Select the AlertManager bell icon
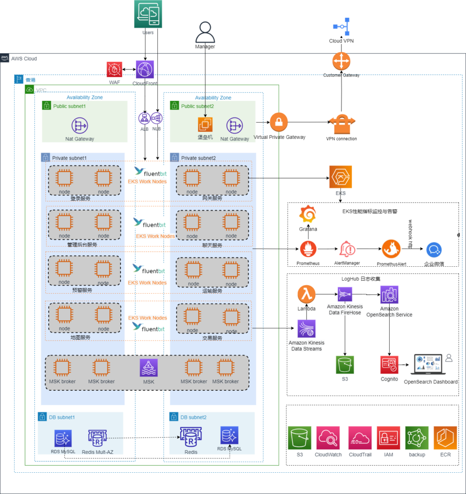 347,249
